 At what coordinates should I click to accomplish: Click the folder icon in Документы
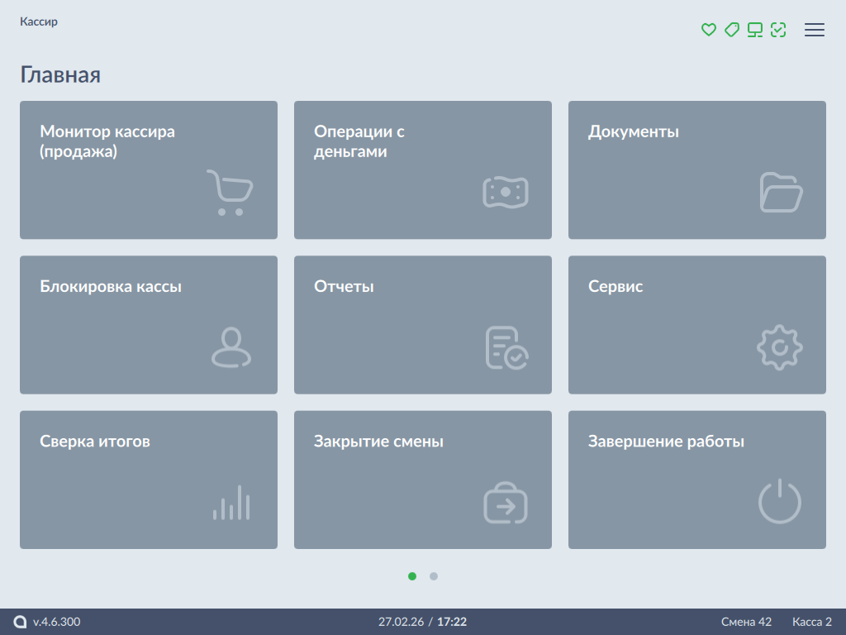781,193
